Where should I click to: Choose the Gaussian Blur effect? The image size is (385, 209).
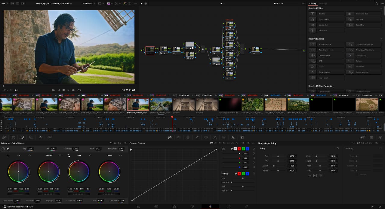[x=323, y=20]
